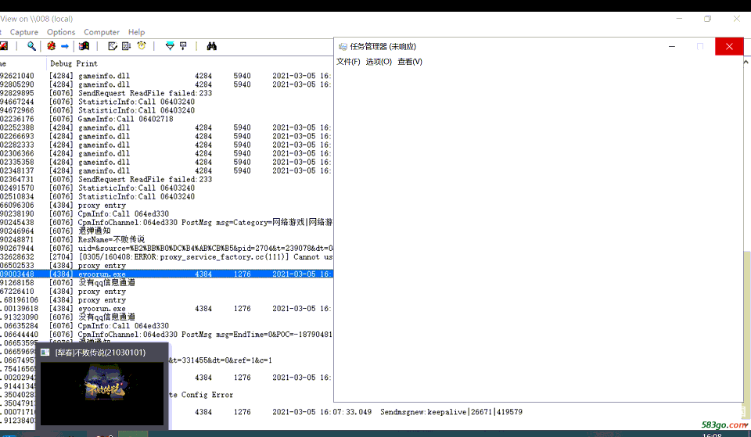Close the DebugView window
This screenshot has height=437, width=751.
tap(737, 19)
